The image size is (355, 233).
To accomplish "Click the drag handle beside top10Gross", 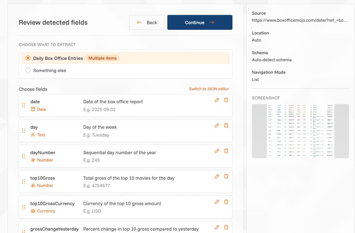I will coord(24,182).
